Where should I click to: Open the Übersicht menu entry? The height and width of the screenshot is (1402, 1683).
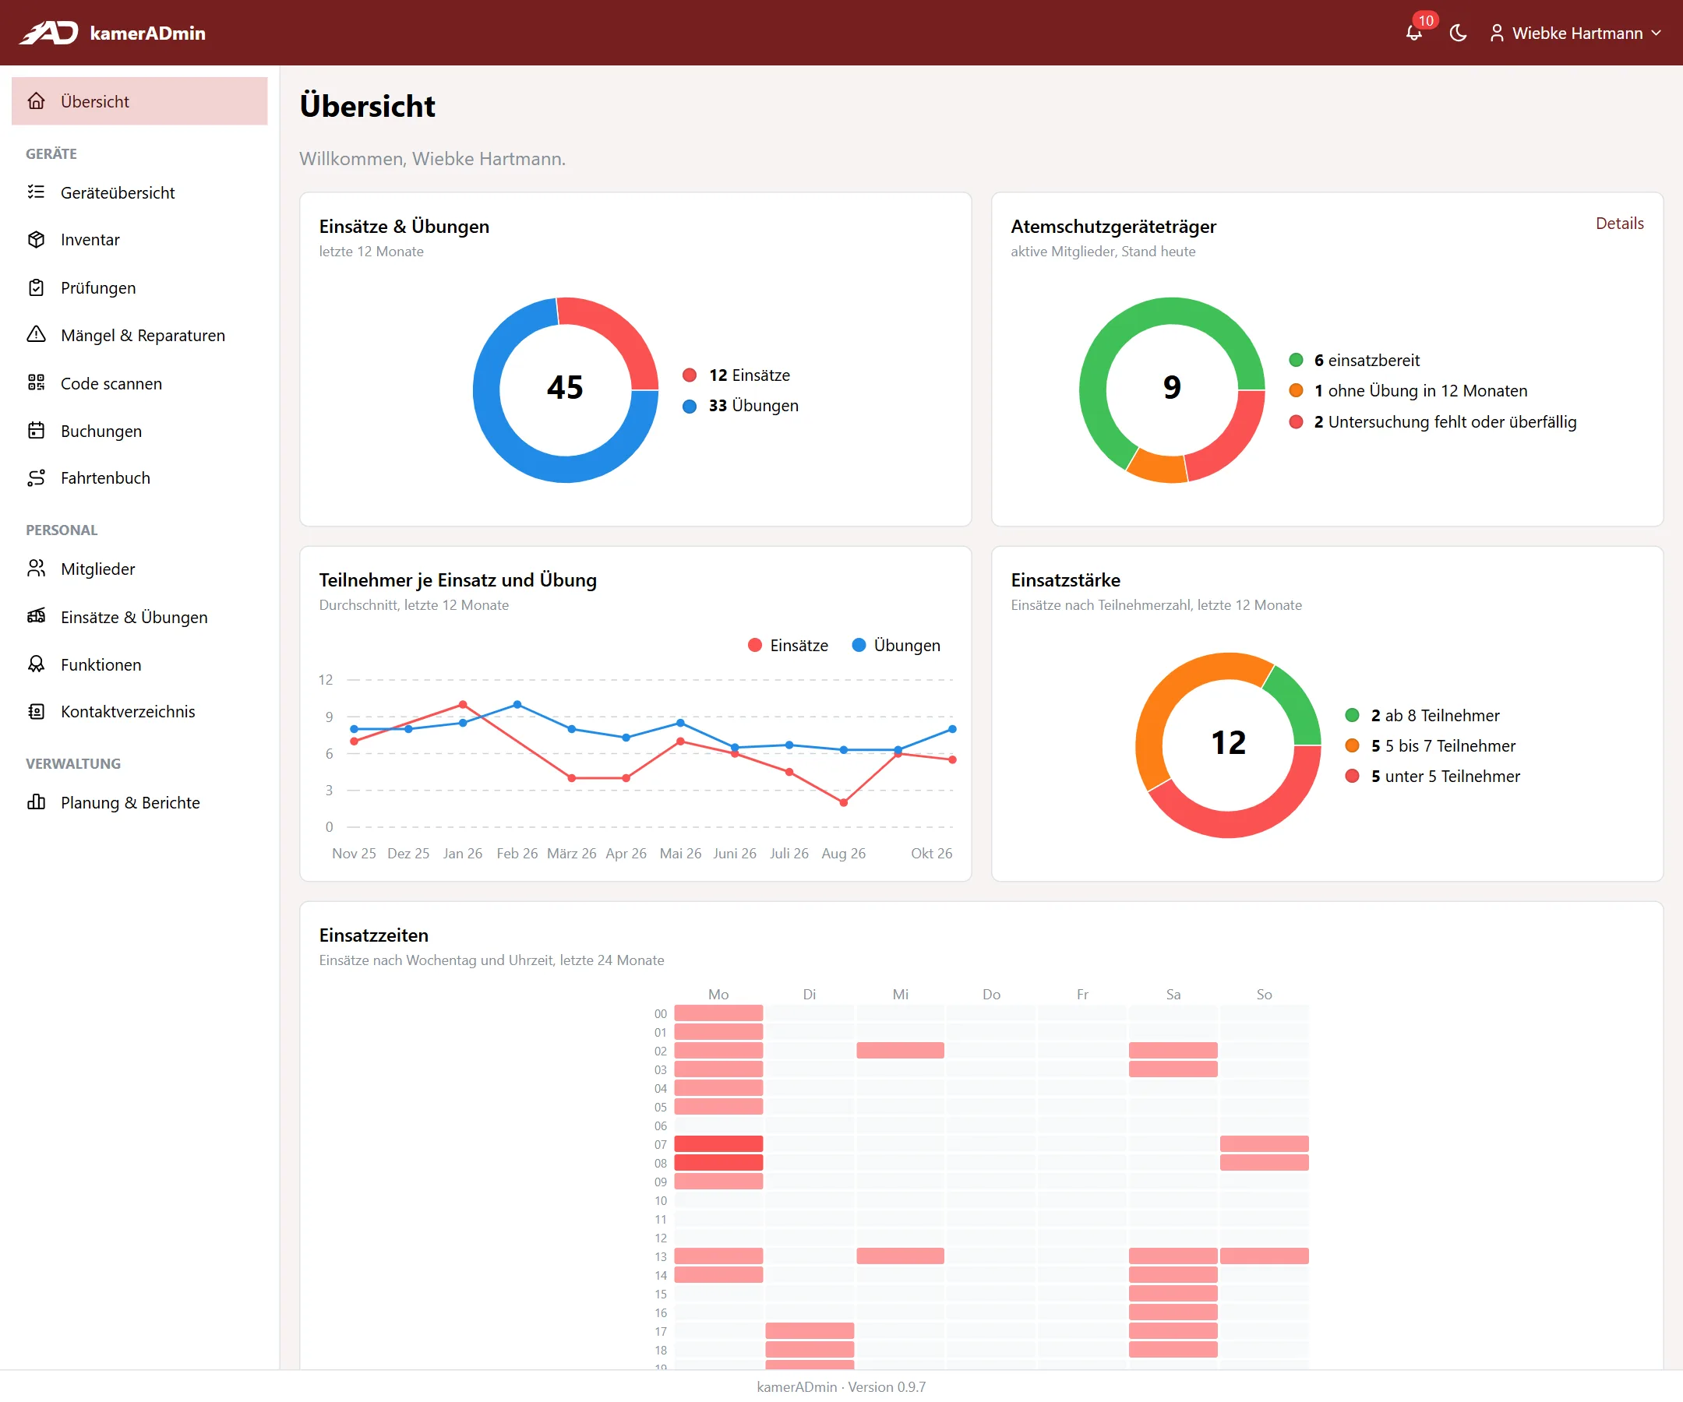point(139,101)
